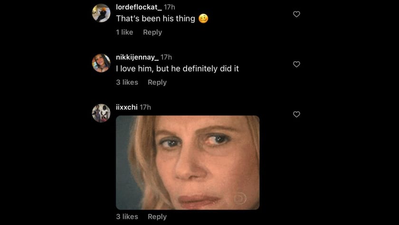
Task: Tap the heart on nikkijennay_'s comment
Action: pos(296,64)
